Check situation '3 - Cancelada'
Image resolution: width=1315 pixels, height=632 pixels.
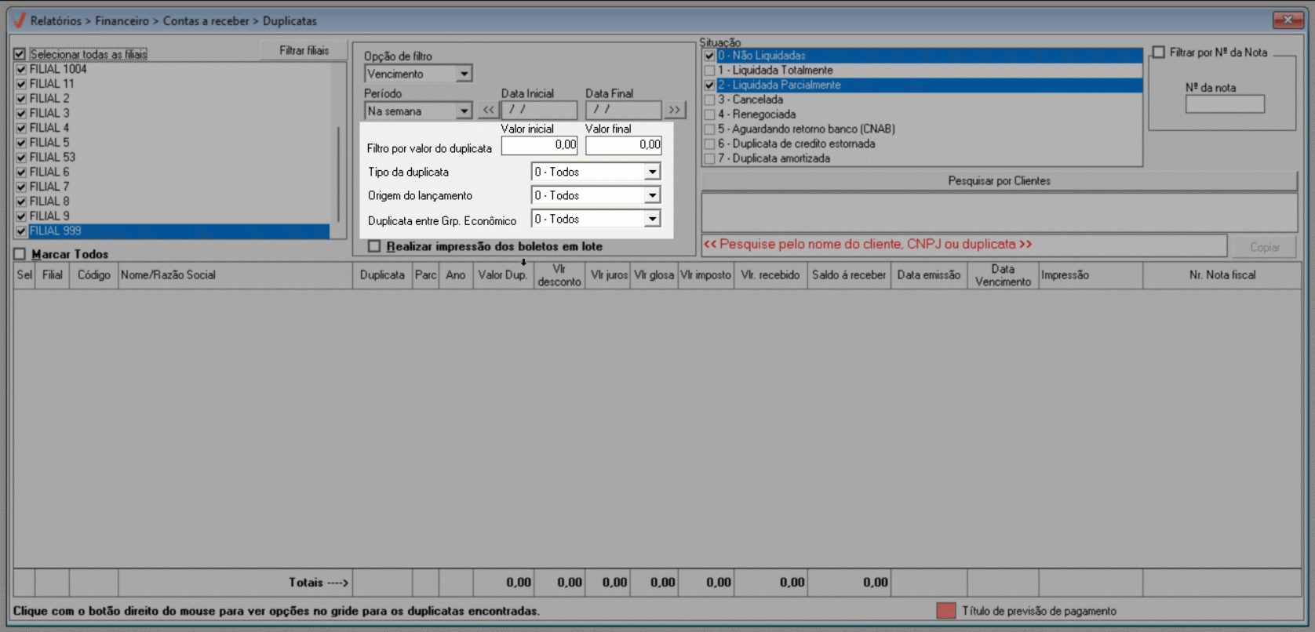709,100
